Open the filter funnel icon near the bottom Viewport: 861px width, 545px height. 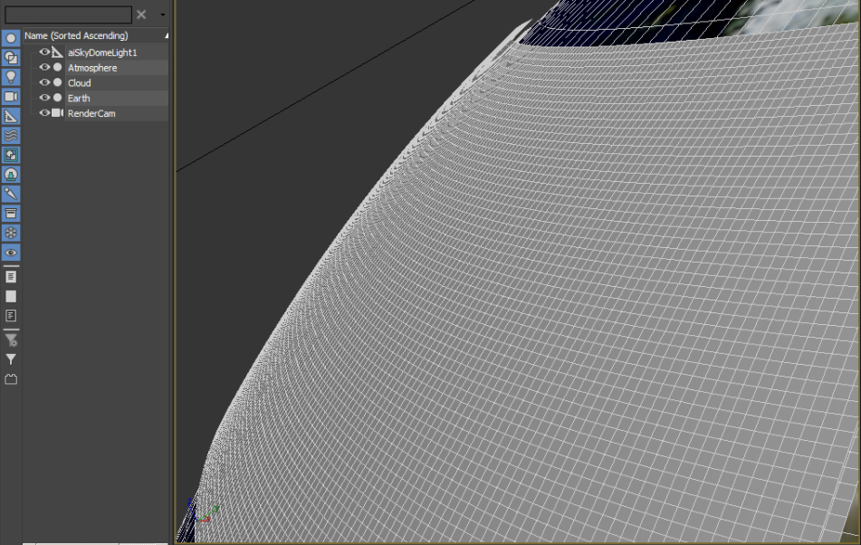pyautogui.click(x=10, y=358)
